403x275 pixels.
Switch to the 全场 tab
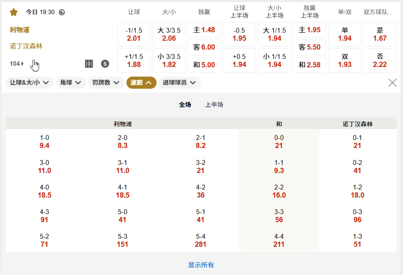[185, 105]
